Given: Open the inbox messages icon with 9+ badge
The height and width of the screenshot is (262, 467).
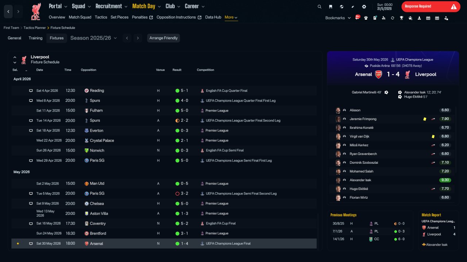Looking at the screenshot, I should coord(358,17).
